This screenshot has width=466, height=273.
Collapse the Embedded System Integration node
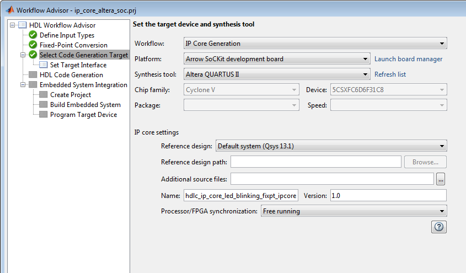23,85
